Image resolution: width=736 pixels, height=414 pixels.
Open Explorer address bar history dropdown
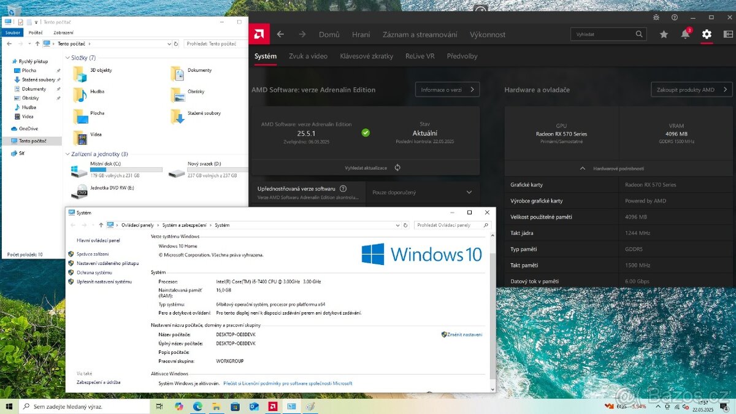pyautogui.click(x=169, y=44)
